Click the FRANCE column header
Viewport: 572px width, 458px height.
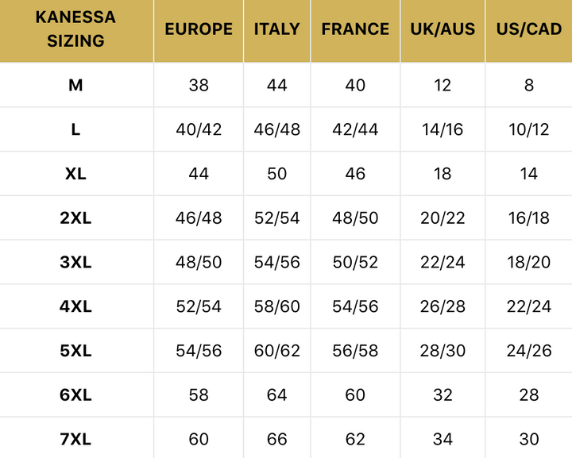point(355,29)
